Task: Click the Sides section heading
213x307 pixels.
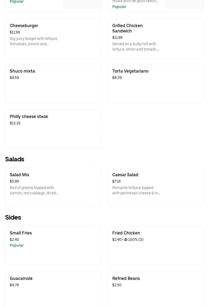Action: click(13, 217)
